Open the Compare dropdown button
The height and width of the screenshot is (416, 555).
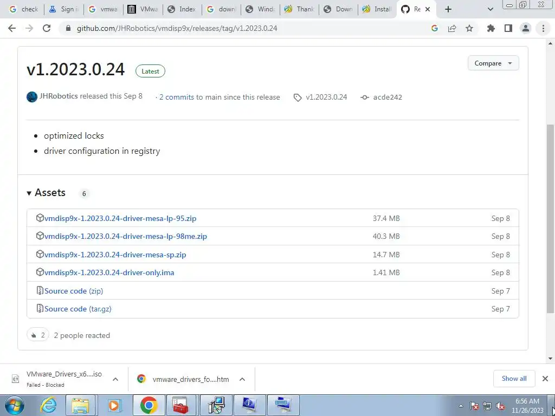point(493,63)
